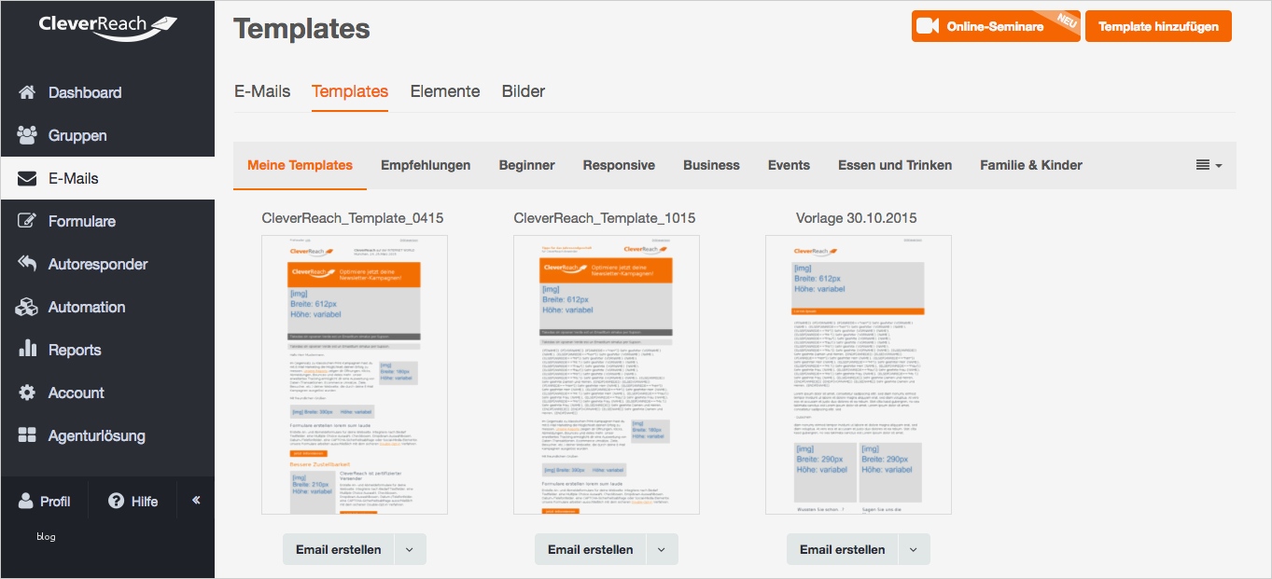Click the Agenturlösung grid icon
Viewport: 1272px width, 579px height.
tap(26, 435)
